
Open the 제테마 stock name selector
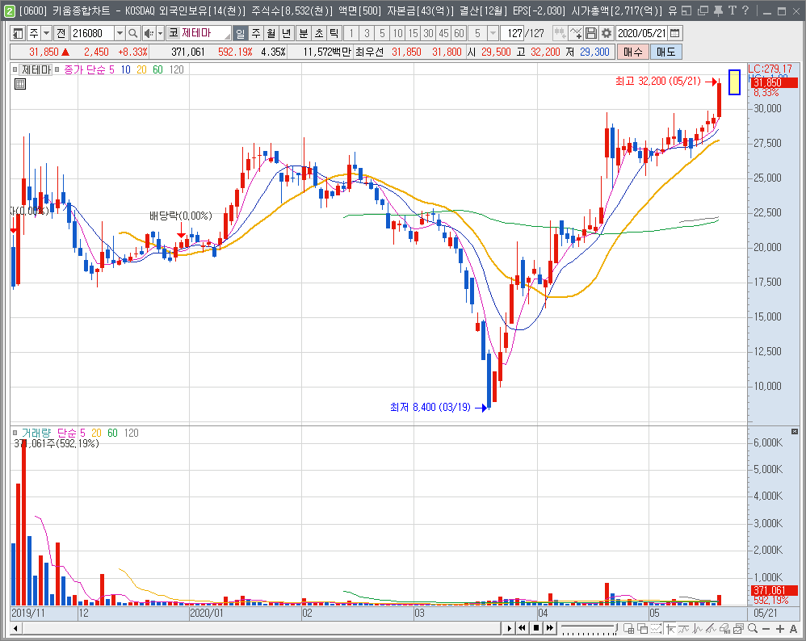199,33
